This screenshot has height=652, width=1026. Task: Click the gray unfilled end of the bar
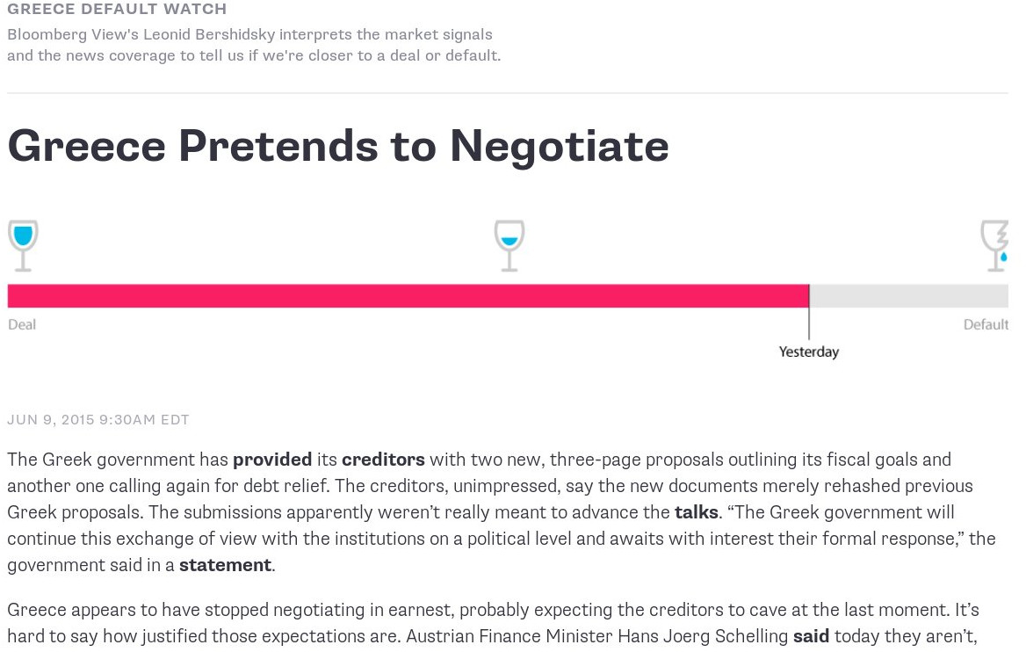(908, 296)
